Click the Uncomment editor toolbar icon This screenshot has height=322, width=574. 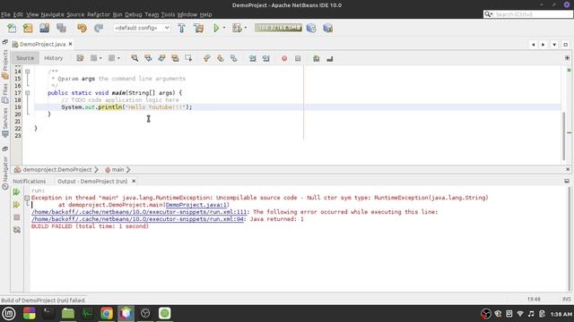[x=330, y=58]
